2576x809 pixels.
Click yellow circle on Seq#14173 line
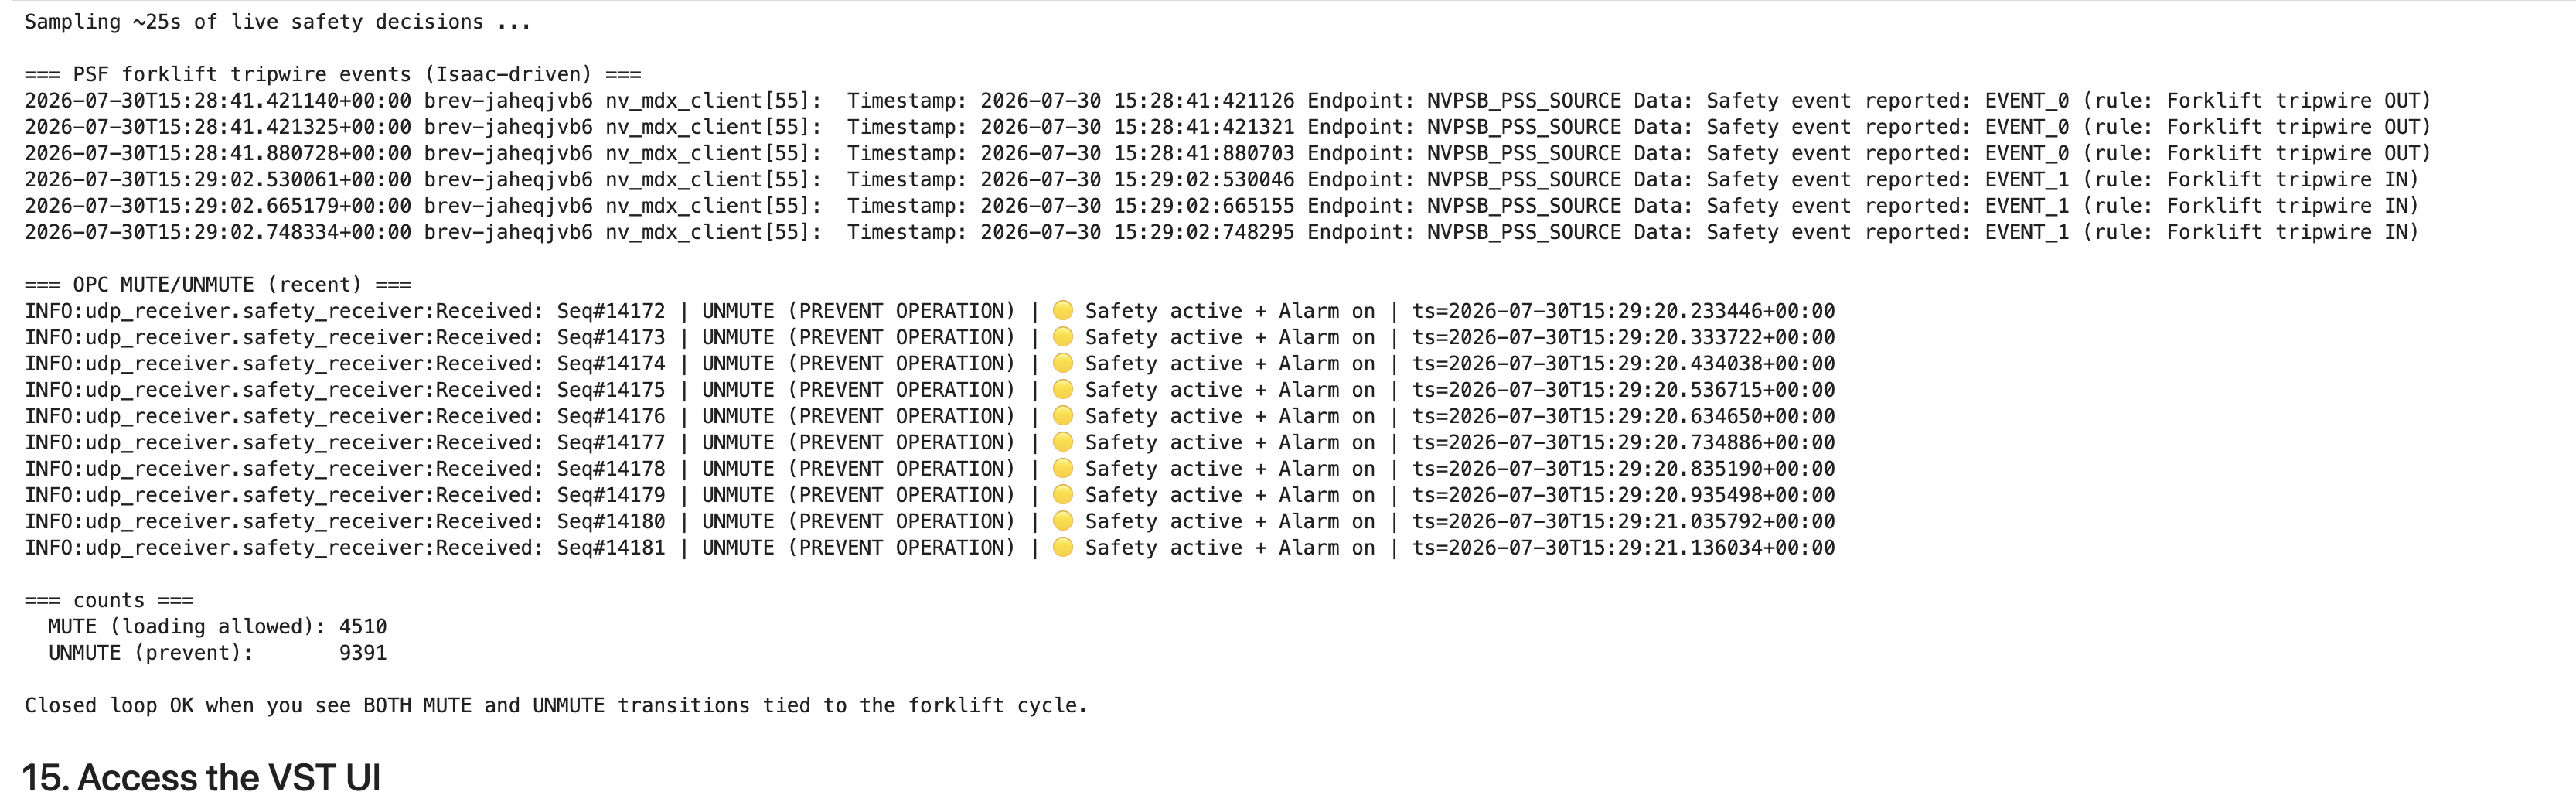[x=1063, y=337]
